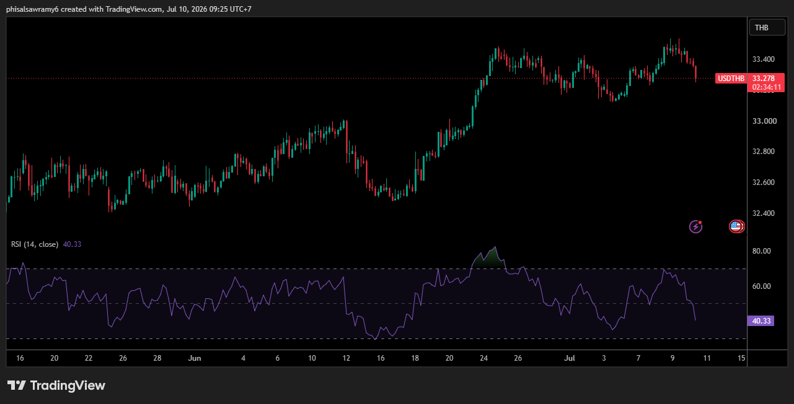Select the RSI (14, close) indicator legend

coord(35,244)
